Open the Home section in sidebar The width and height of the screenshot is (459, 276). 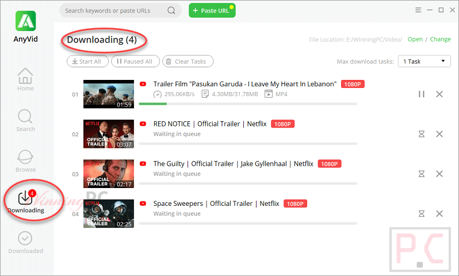point(25,79)
